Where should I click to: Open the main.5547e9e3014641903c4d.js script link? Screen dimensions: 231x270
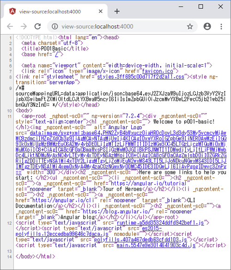click(156, 245)
